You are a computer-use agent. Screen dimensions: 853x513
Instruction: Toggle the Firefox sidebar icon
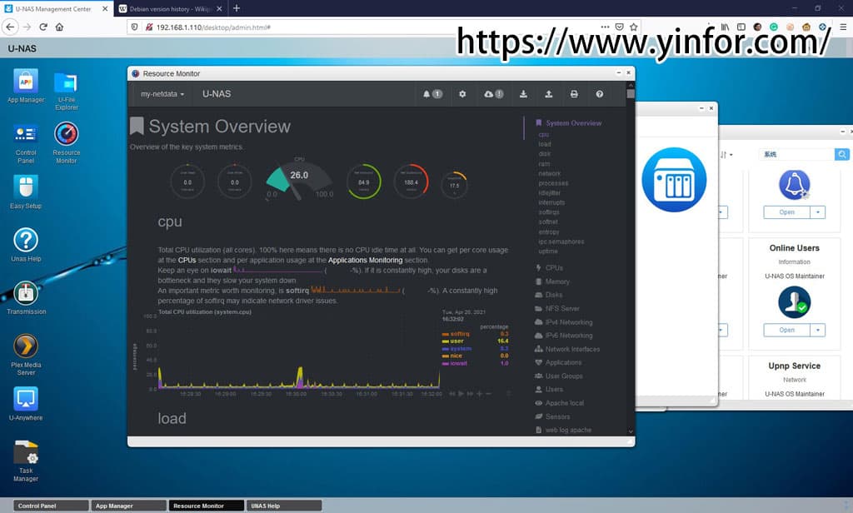741,27
